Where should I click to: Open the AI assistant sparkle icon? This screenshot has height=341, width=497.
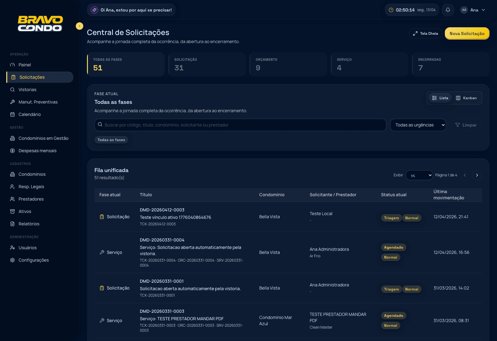click(94, 10)
